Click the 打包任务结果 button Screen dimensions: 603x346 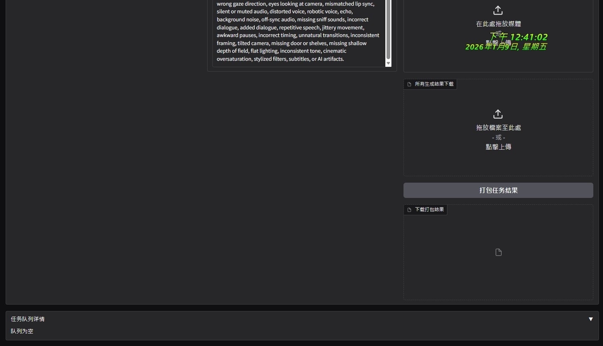click(498, 190)
